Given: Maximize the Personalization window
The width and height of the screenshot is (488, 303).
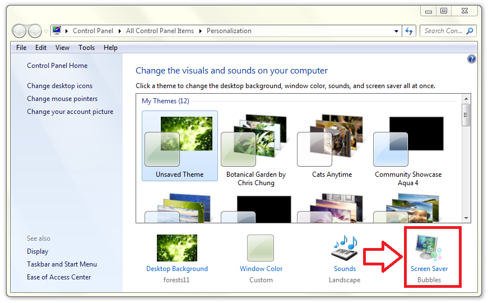Looking at the screenshot, I should point(444,11).
